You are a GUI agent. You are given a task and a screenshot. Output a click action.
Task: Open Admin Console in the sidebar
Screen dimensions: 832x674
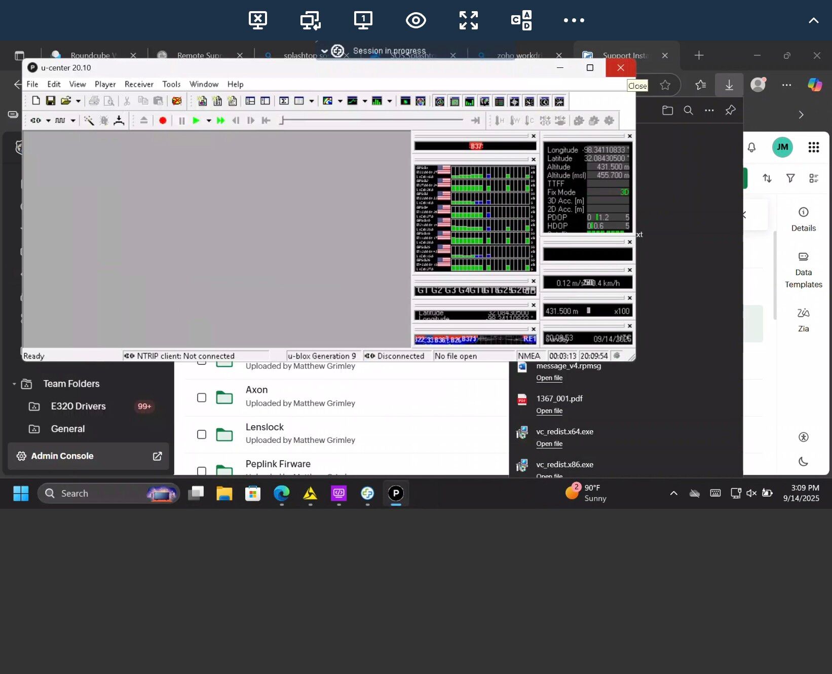pyautogui.click(x=89, y=456)
